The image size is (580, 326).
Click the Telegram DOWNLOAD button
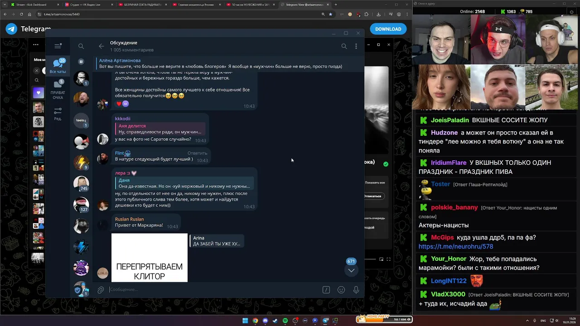(x=388, y=29)
